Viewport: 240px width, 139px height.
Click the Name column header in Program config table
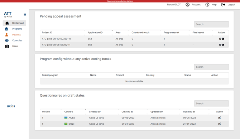[x=93, y=75]
